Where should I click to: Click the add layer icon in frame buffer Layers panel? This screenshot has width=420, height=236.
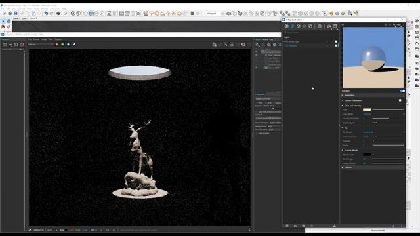[x=257, y=45]
